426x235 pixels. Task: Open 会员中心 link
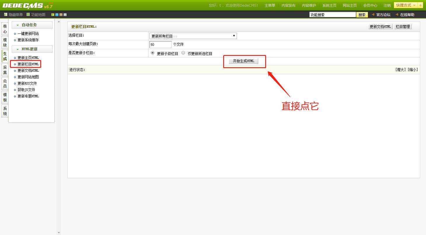(x=370, y=6)
